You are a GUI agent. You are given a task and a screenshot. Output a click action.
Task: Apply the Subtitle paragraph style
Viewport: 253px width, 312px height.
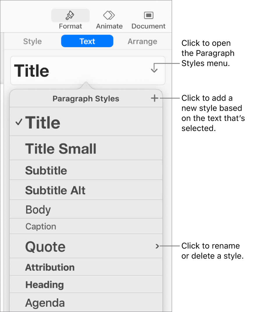[46, 170]
